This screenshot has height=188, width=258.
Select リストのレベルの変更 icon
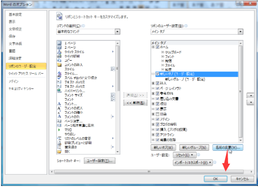click(x=59, y=138)
